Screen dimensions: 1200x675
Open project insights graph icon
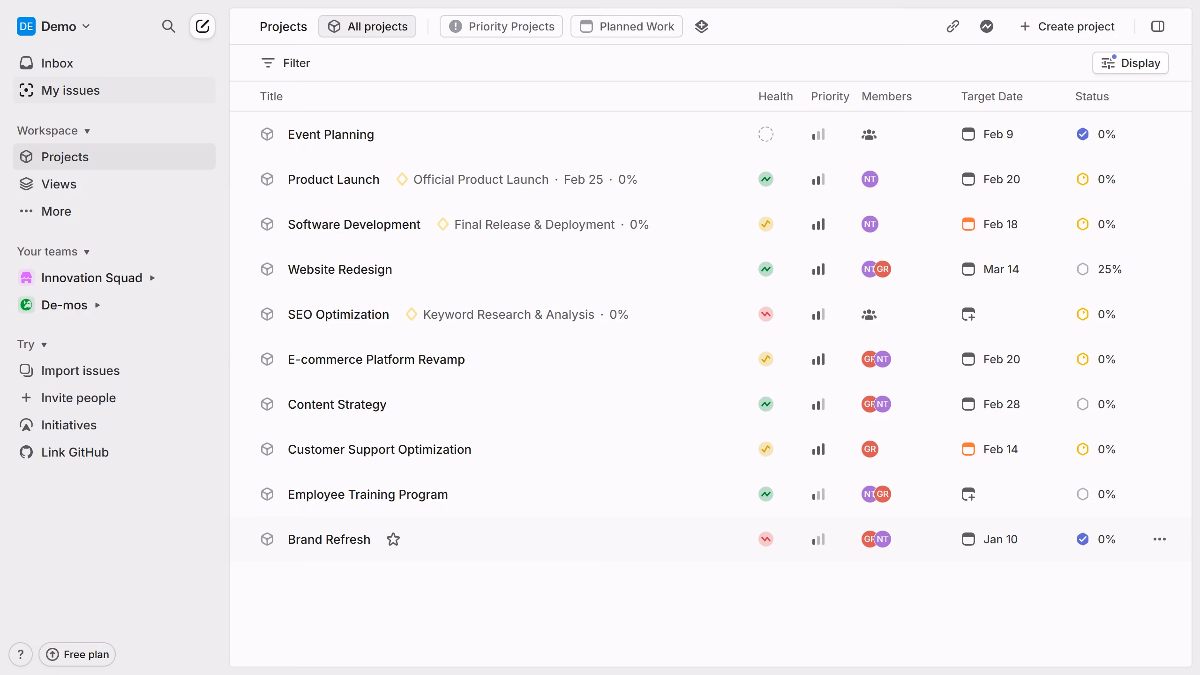coord(987,26)
